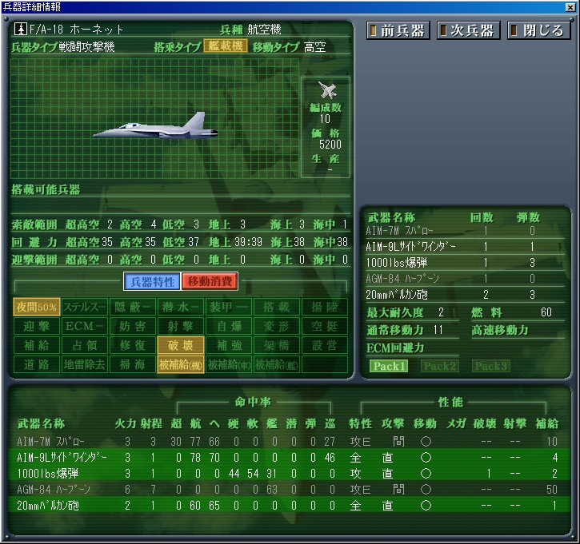Toggle the ステルス trait cell
The image size is (580, 544).
click(85, 307)
